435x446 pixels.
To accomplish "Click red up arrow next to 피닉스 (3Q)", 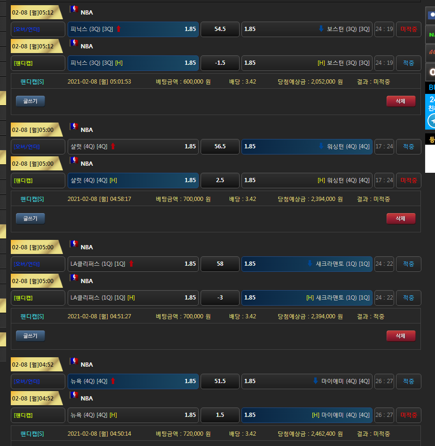I will click(118, 29).
